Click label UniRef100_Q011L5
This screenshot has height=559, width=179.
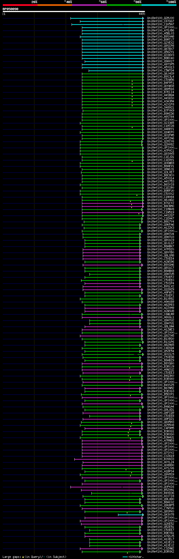161,354
